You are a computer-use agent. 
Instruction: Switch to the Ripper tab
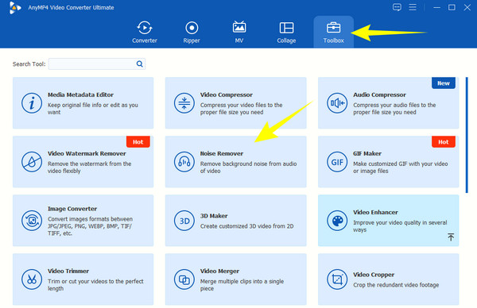click(192, 33)
